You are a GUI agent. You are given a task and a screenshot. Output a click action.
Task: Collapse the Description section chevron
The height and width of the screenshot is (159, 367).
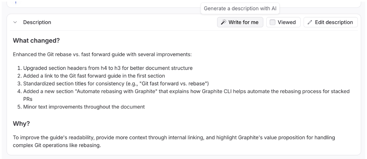15,22
